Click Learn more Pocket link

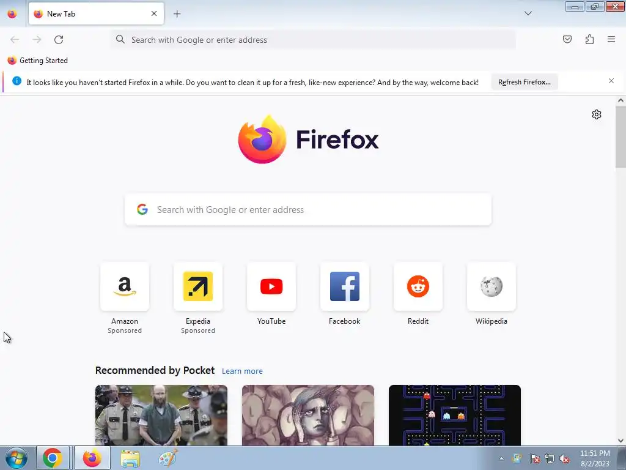242,371
